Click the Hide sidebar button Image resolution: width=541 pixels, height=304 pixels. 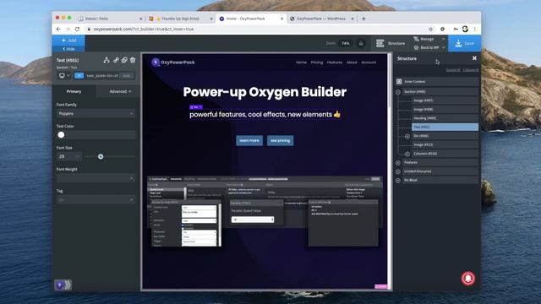68,49
